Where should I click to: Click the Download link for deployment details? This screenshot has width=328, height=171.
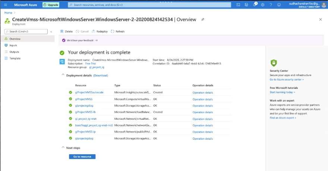(101, 76)
